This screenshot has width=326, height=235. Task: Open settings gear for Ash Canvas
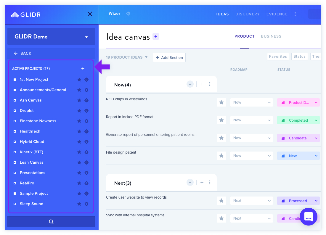tap(86, 100)
